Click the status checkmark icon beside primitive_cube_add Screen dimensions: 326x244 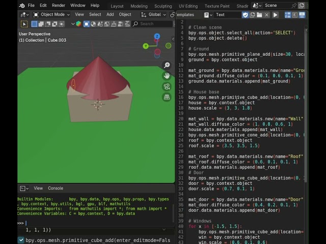[x=21, y=240]
